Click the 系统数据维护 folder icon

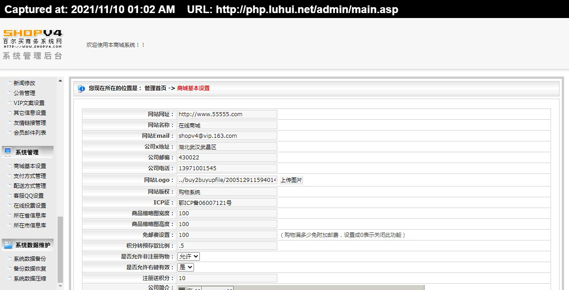[8, 245]
